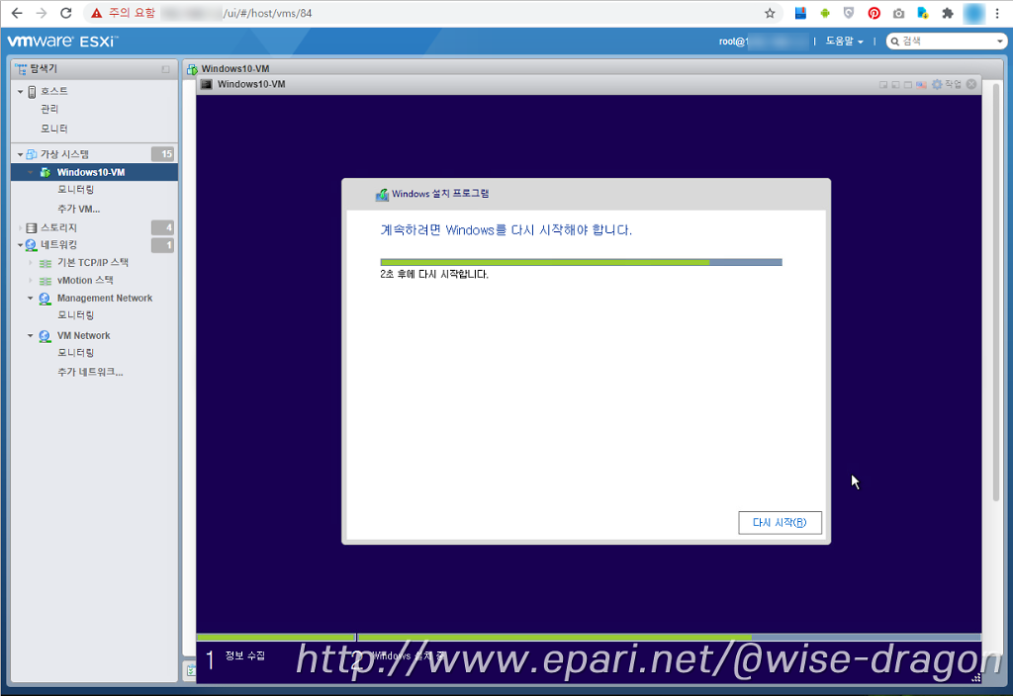Screen dimensions: 1013x696
Task: Select 호스트 in the navigator
Action: coord(54,92)
